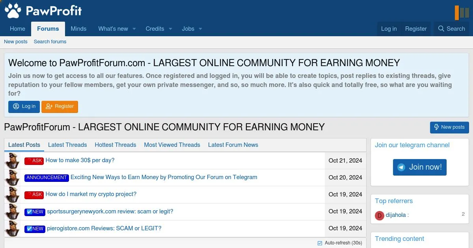Click dijahola's red D avatar
This screenshot has height=248, width=473.
coord(379,215)
